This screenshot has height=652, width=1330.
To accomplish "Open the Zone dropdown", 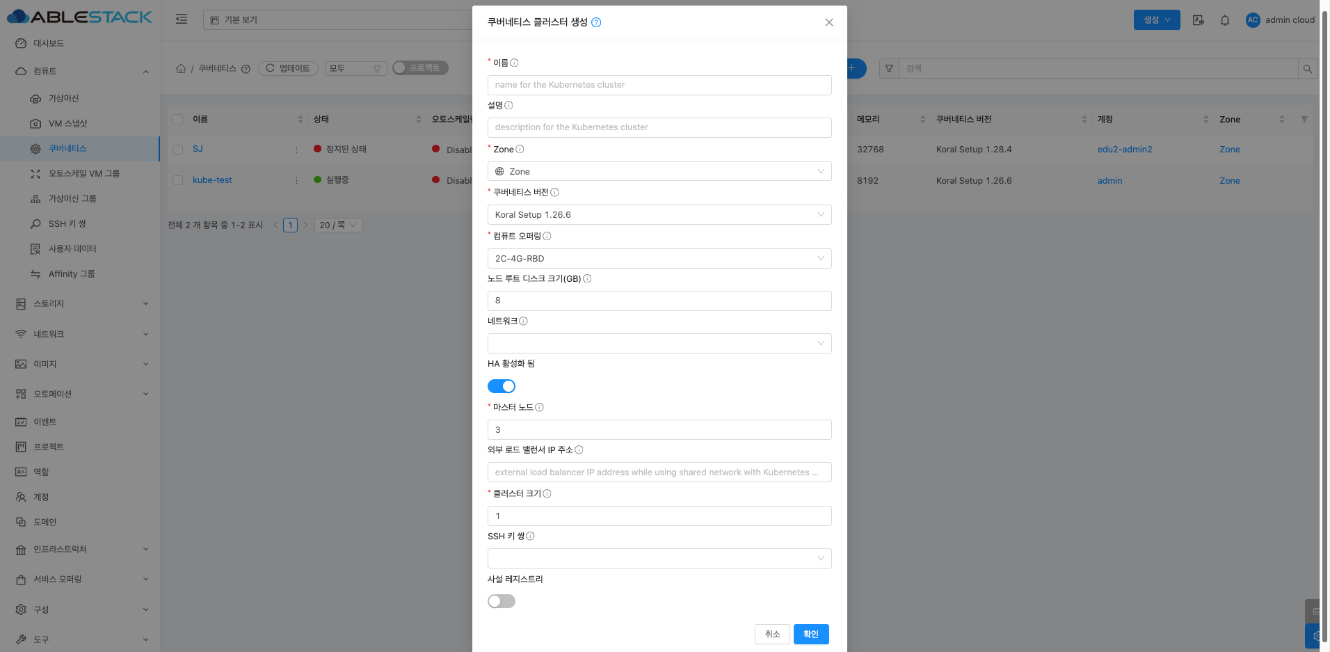I will tap(659, 171).
